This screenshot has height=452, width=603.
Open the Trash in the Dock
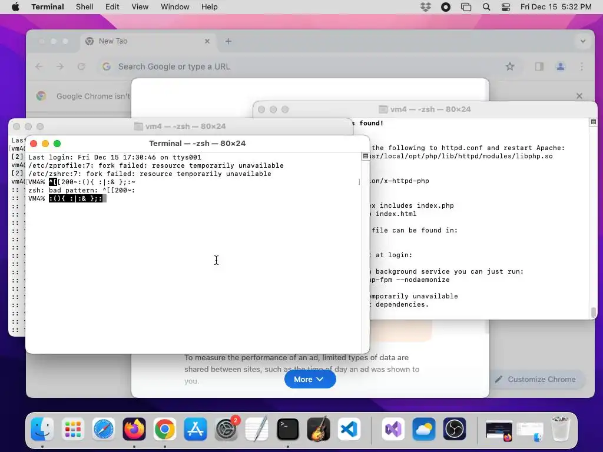pyautogui.click(x=561, y=429)
